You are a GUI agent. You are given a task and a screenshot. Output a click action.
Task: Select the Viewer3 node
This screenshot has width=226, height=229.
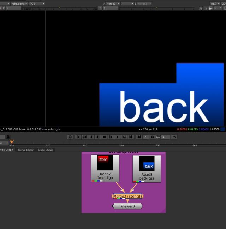tap(127, 206)
